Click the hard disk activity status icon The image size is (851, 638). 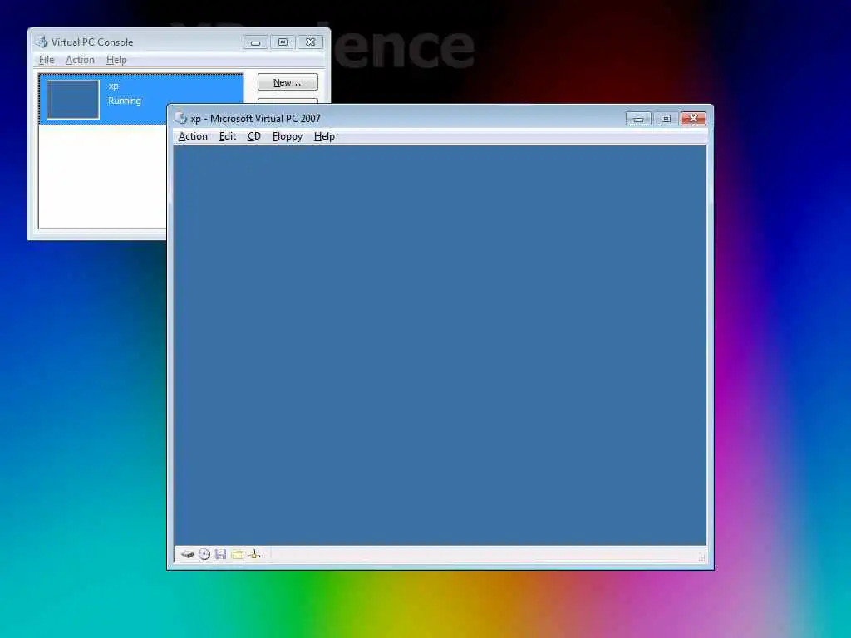coord(188,554)
